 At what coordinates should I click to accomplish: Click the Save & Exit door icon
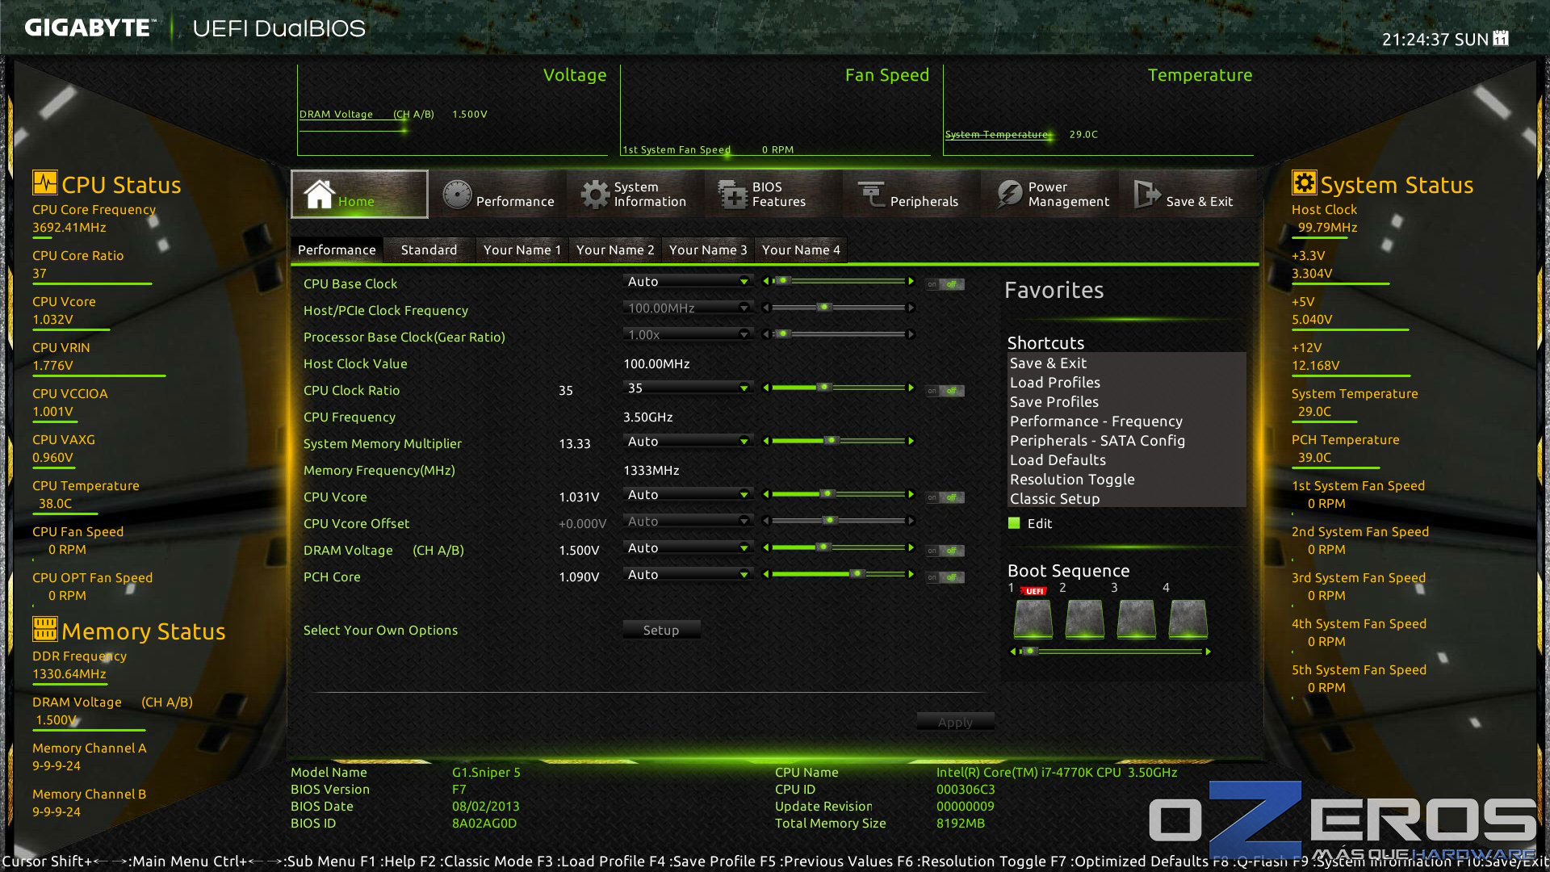[x=1147, y=195]
